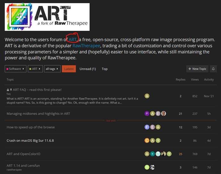This screenshot has width=221, height=174.
Task: Open the all tags filter dropdown
Action: (x=52, y=69)
